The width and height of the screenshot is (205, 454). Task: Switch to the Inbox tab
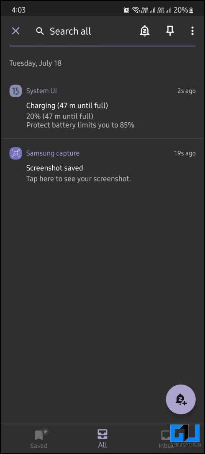pos(166,439)
